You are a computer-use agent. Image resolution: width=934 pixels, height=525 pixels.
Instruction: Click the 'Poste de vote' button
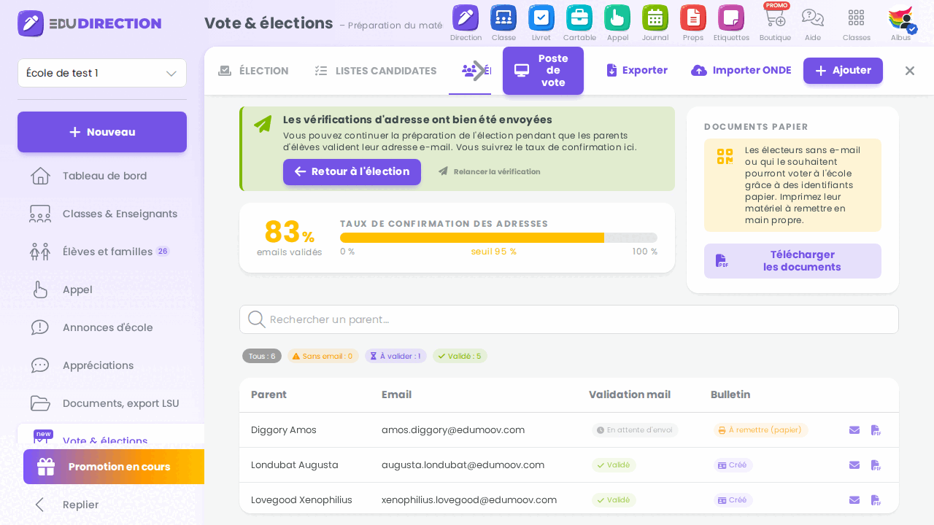[543, 71]
